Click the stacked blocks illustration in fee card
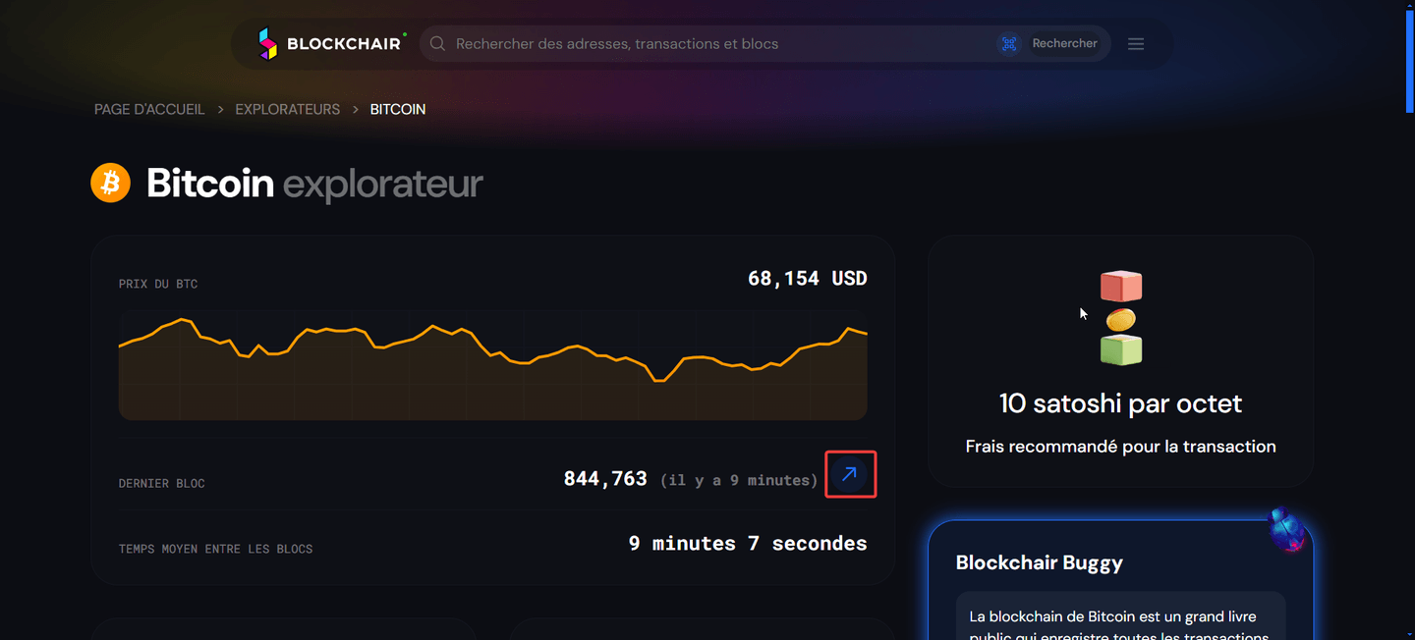Image resolution: width=1415 pixels, height=640 pixels. (x=1120, y=317)
